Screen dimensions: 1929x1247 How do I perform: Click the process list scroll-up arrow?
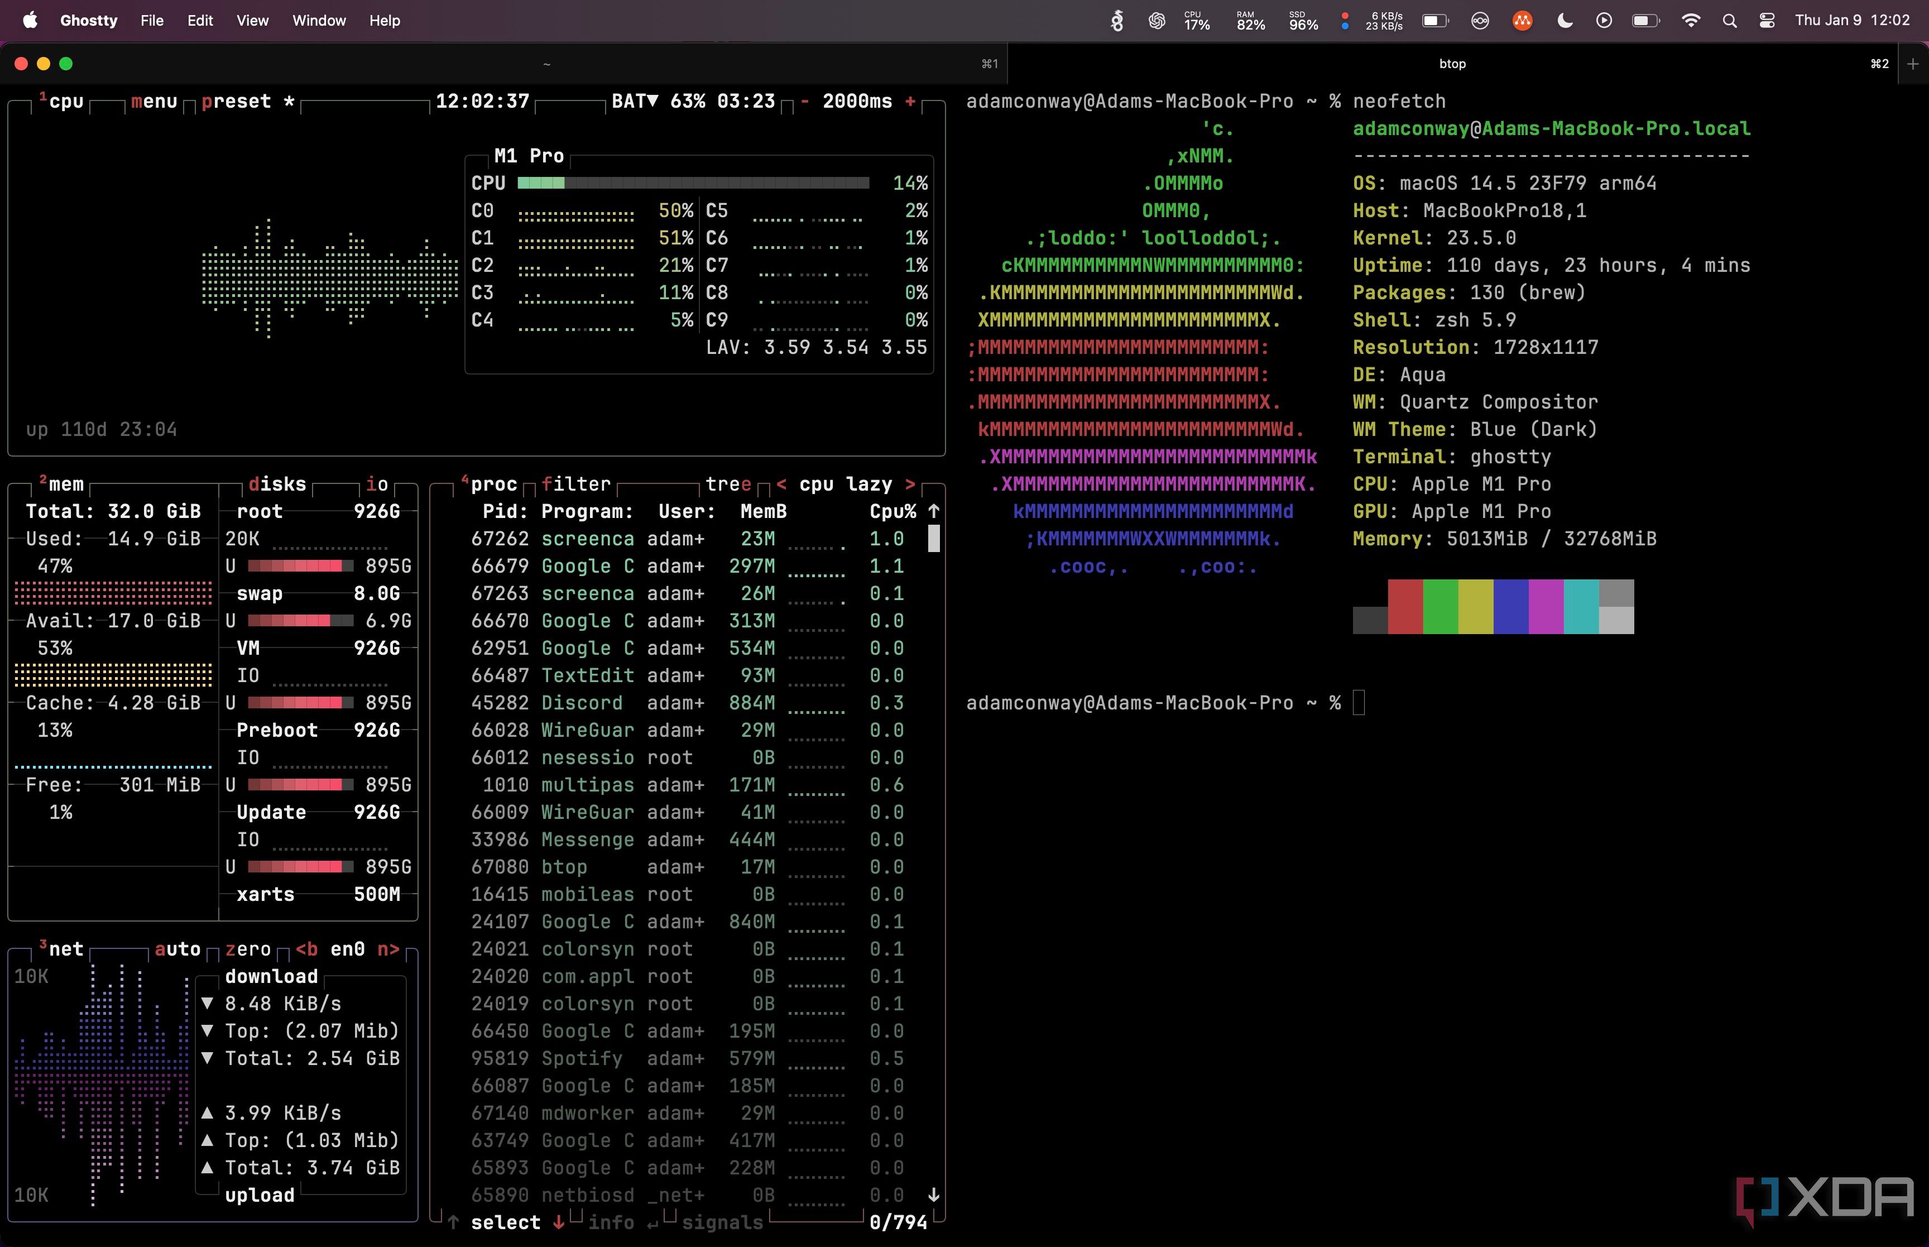click(x=933, y=510)
